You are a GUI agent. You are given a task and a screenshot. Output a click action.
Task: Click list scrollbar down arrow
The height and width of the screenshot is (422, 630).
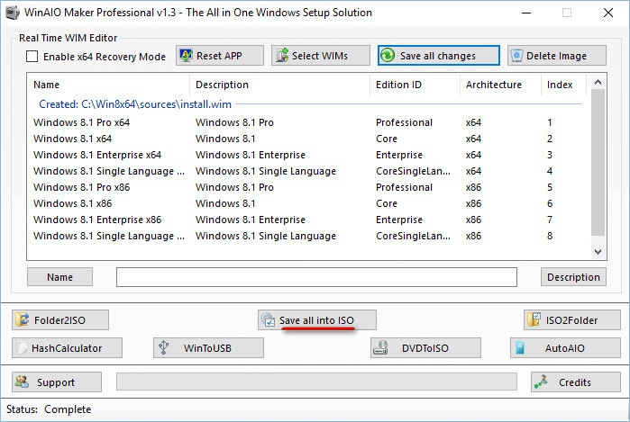[598, 252]
